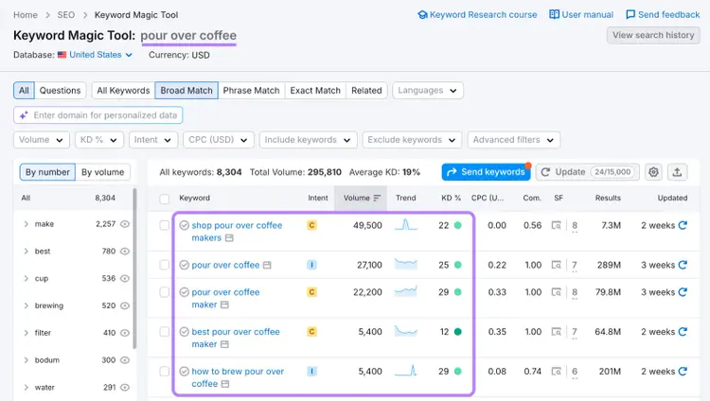Click the add icon beside 'how to brew pour over coffee'
This screenshot has height=401, width=710.
184,371
